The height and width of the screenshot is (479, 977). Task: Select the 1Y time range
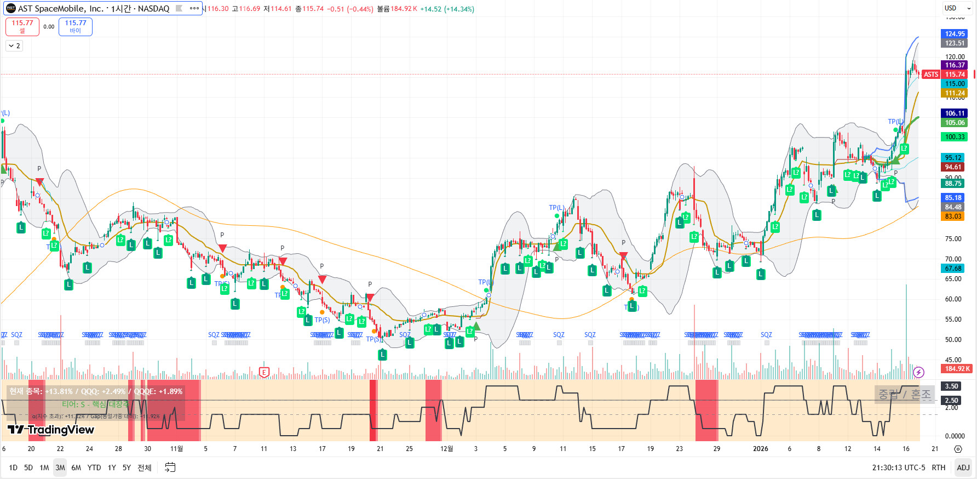pyautogui.click(x=112, y=467)
